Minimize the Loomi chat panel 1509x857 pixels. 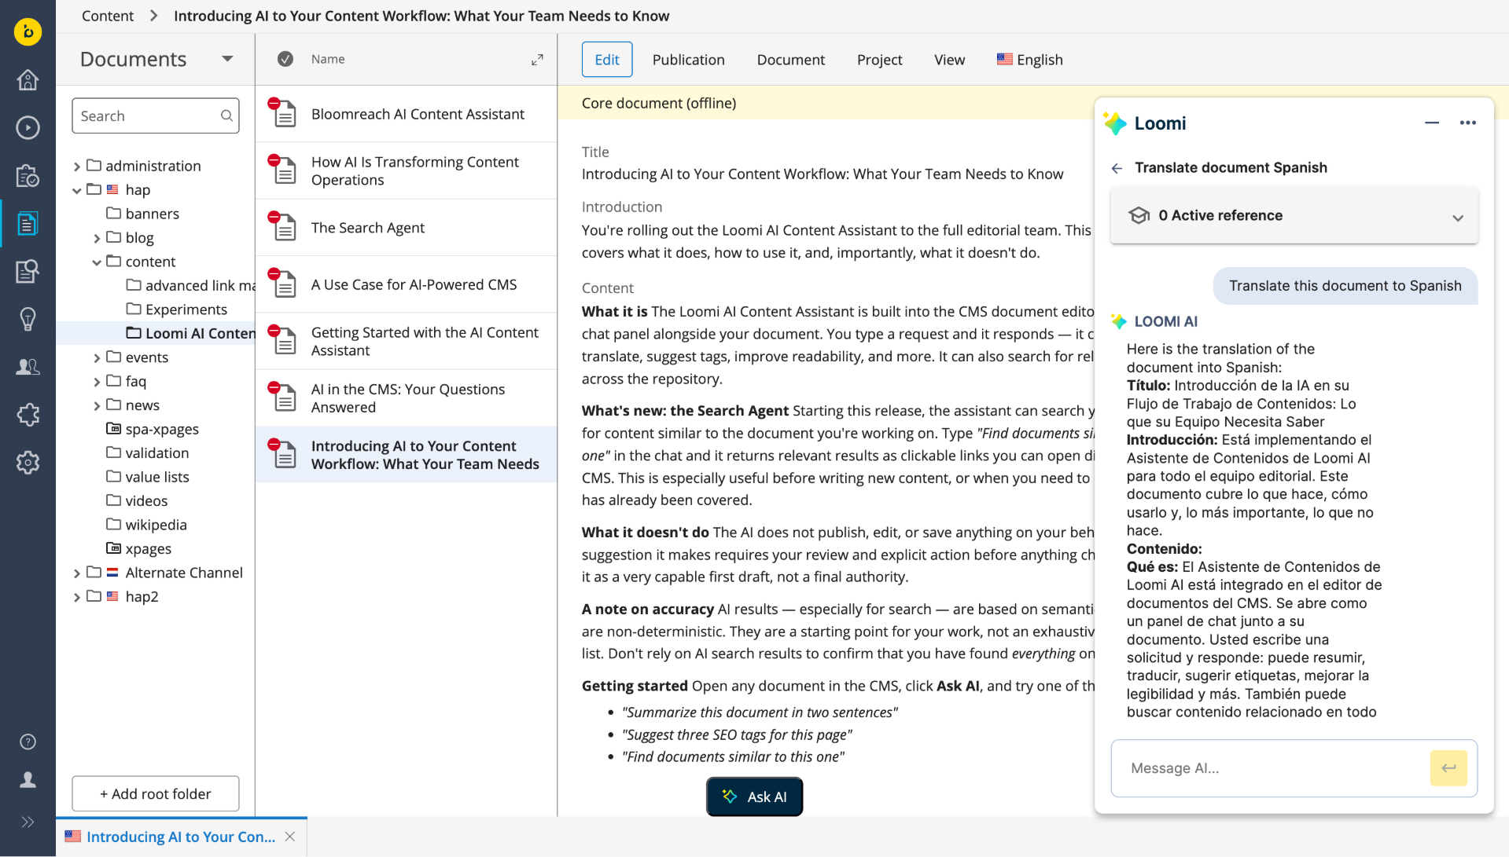pos(1431,123)
